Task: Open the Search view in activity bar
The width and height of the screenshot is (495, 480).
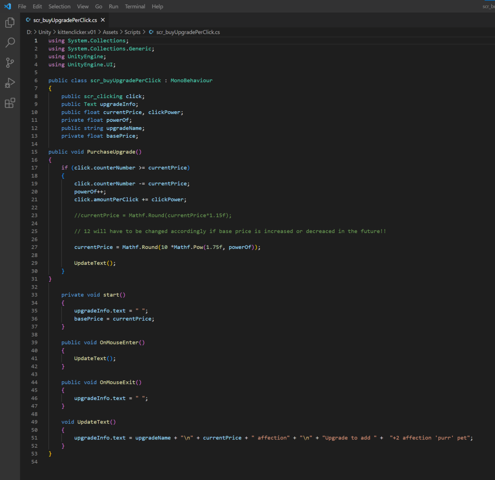Action: click(x=10, y=43)
